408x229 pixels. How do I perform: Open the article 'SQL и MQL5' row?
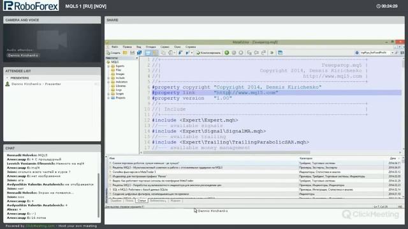pos(255,190)
